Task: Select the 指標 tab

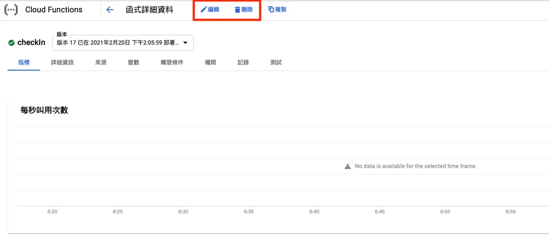Action: coord(24,63)
